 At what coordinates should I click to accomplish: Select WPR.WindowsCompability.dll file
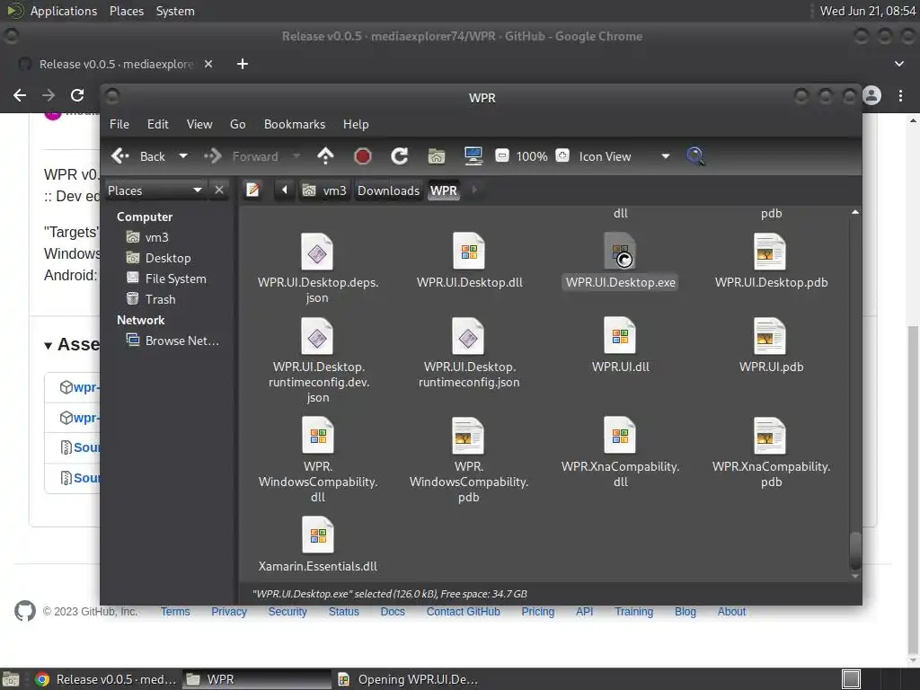[x=317, y=460]
